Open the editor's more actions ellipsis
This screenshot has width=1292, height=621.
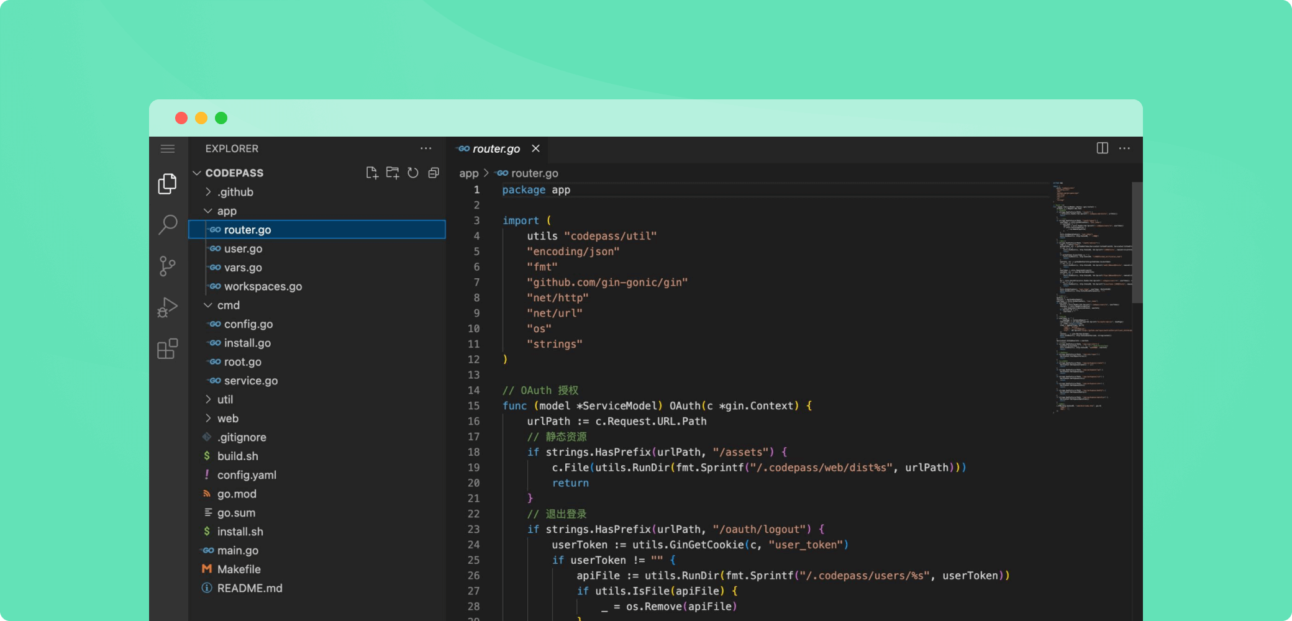(x=1124, y=148)
